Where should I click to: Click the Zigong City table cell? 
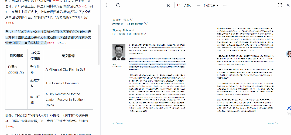tap(16, 69)
